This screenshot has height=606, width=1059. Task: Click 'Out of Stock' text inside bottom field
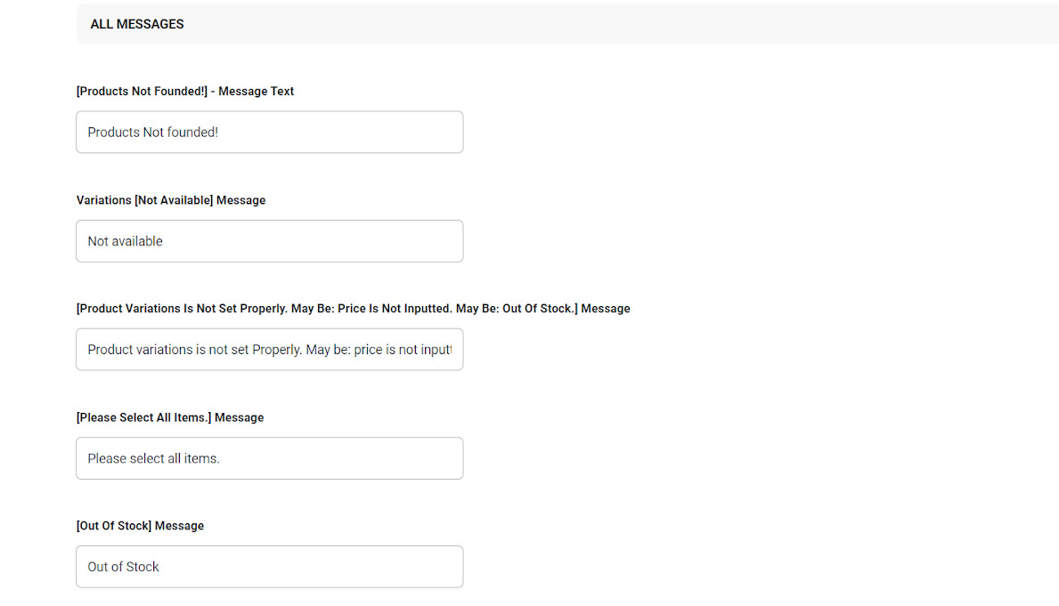(x=123, y=567)
